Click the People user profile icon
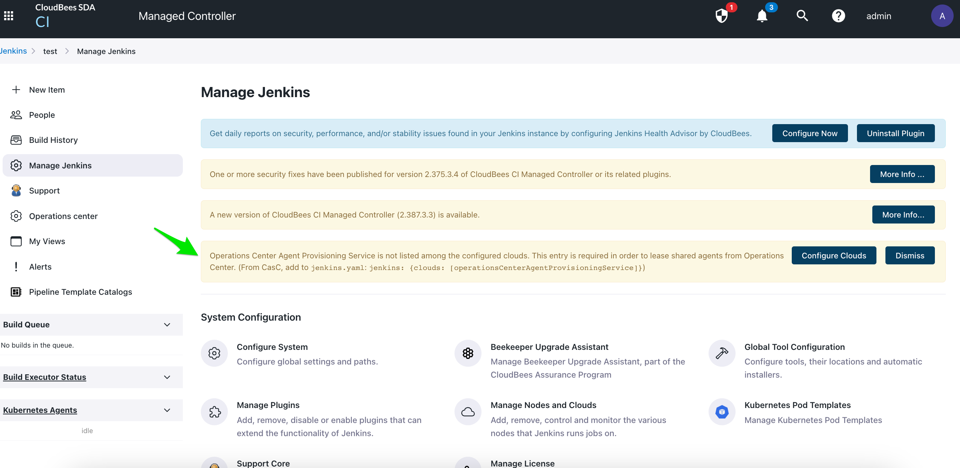This screenshot has width=960, height=468. point(16,114)
